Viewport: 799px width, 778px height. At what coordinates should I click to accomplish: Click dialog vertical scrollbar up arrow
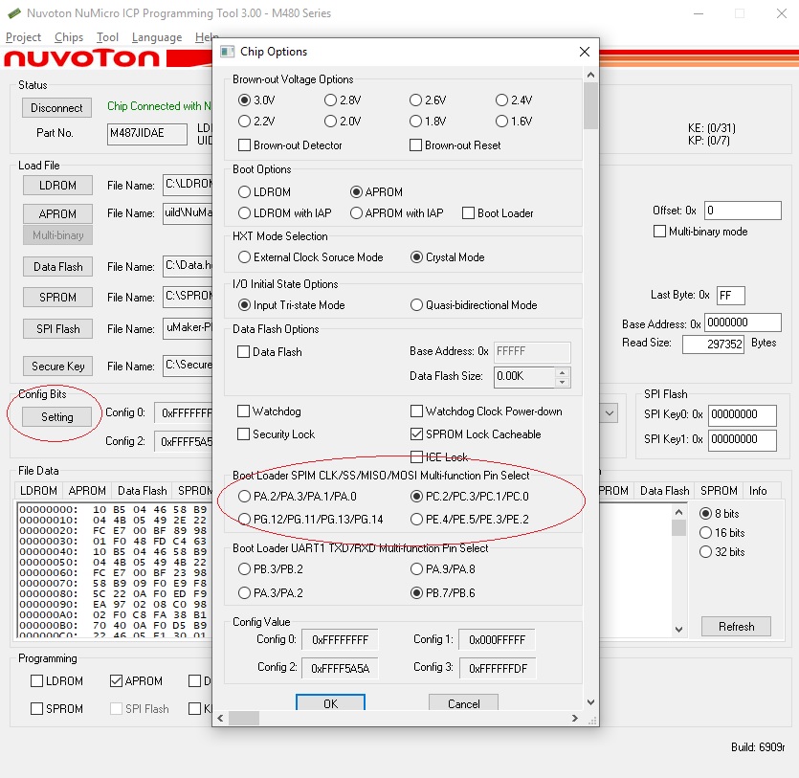590,75
